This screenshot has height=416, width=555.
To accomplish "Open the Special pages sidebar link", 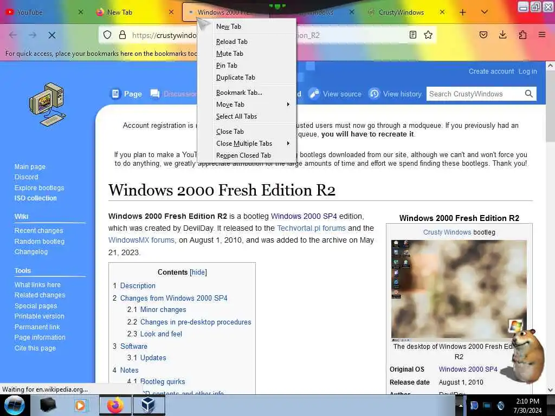I will coord(36,306).
